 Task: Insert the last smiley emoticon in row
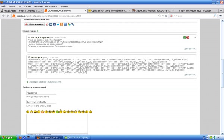tap(90, 112)
